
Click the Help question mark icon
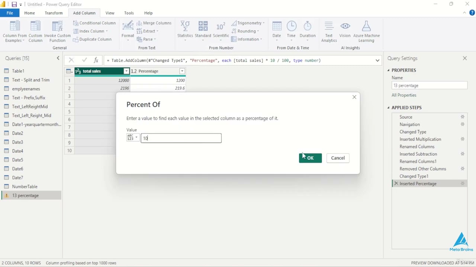pyautogui.click(x=472, y=13)
